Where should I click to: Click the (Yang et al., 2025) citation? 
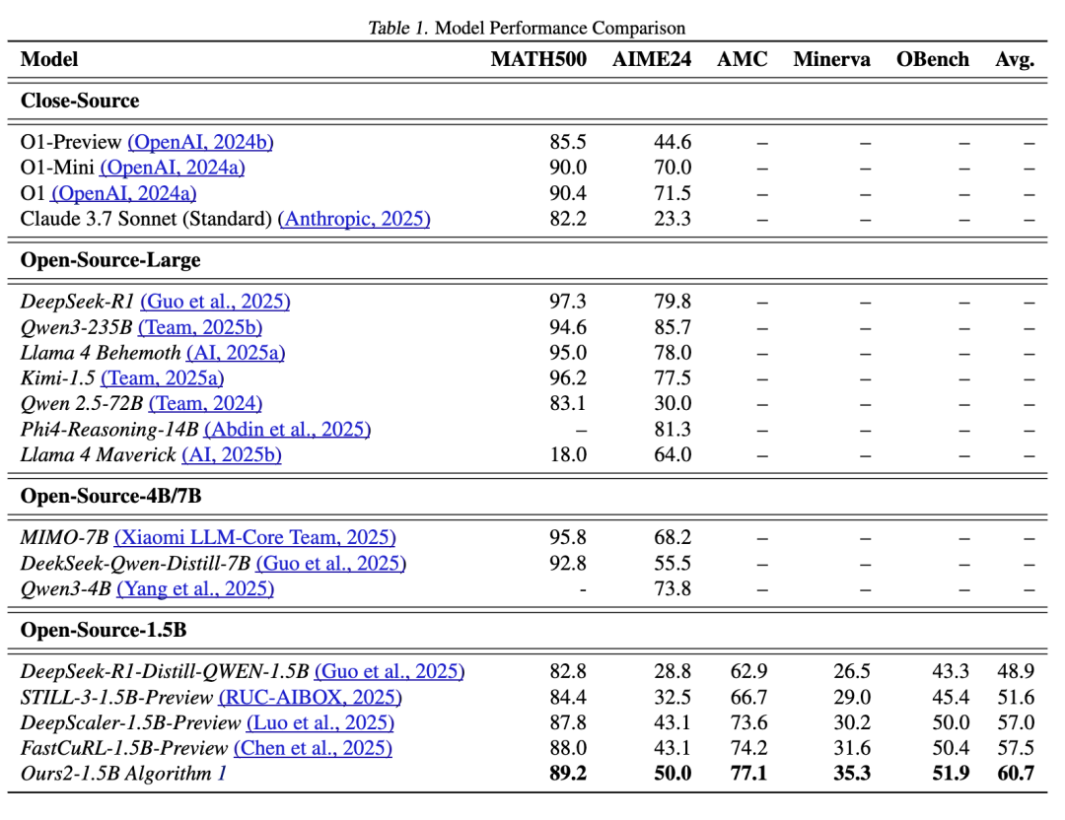[195, 588]
